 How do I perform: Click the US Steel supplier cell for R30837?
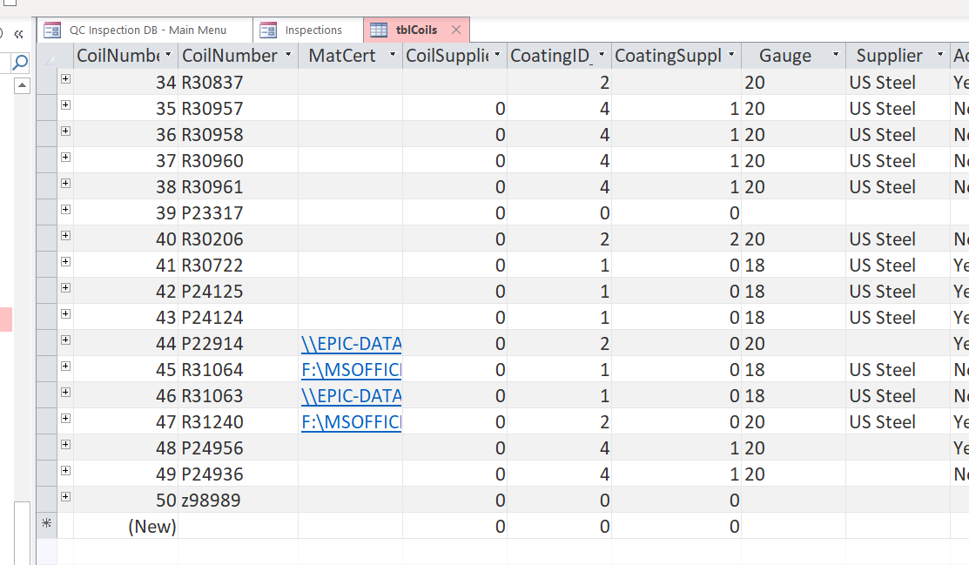pos(898,82)
